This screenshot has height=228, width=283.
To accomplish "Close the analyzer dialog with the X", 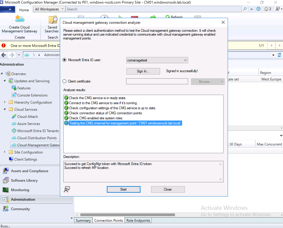I will tap(223, 22).
